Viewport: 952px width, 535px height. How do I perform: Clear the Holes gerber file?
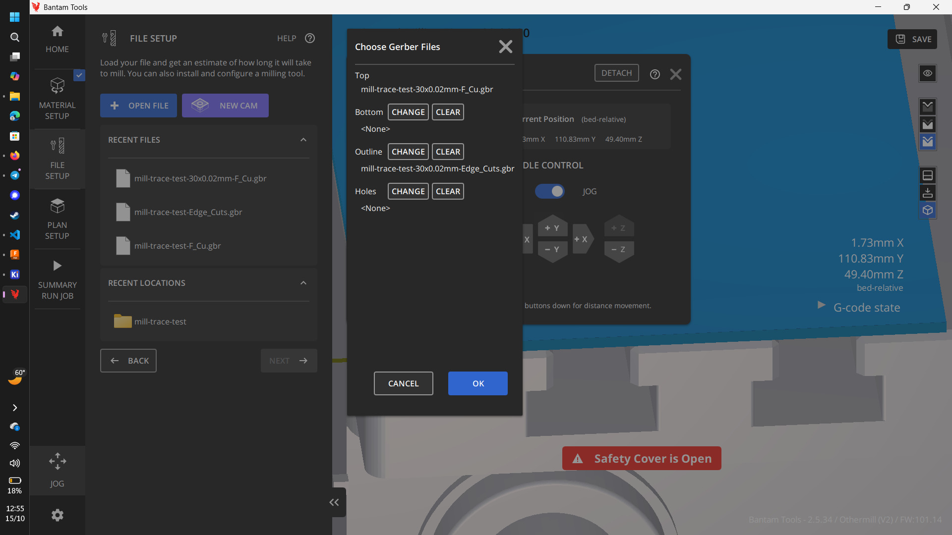(x=448, y=191)
